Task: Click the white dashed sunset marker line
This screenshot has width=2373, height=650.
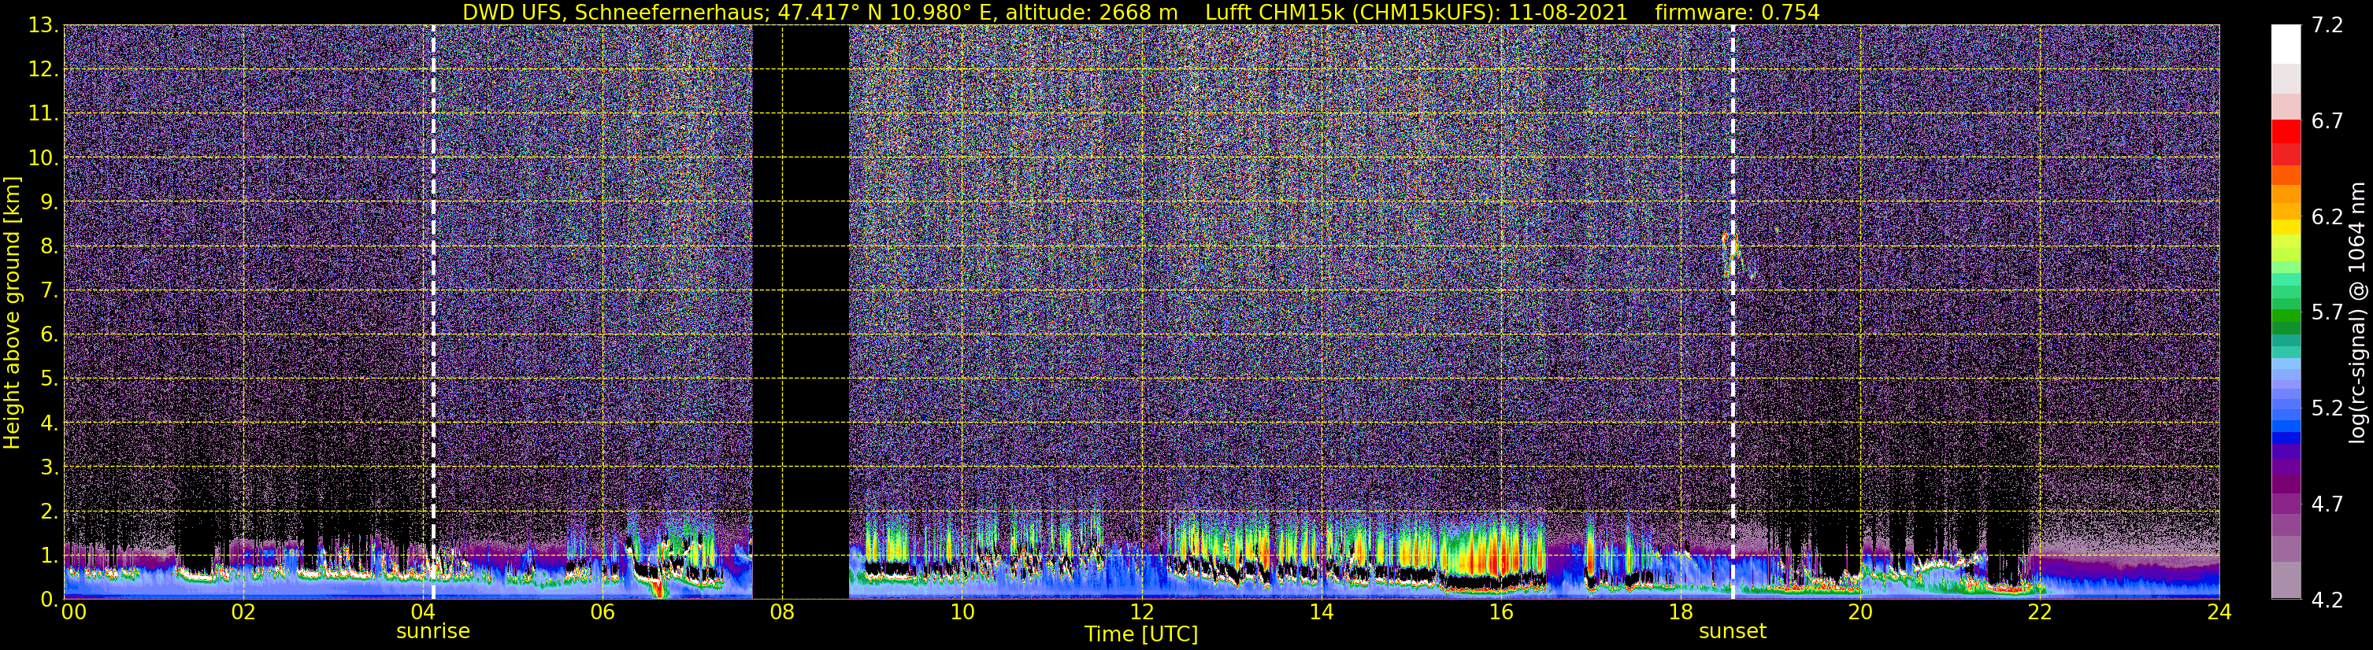Action: point(1733,312)
